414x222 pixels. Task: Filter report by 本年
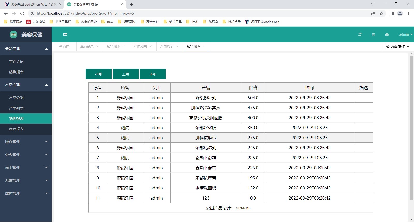click(153, 74)
